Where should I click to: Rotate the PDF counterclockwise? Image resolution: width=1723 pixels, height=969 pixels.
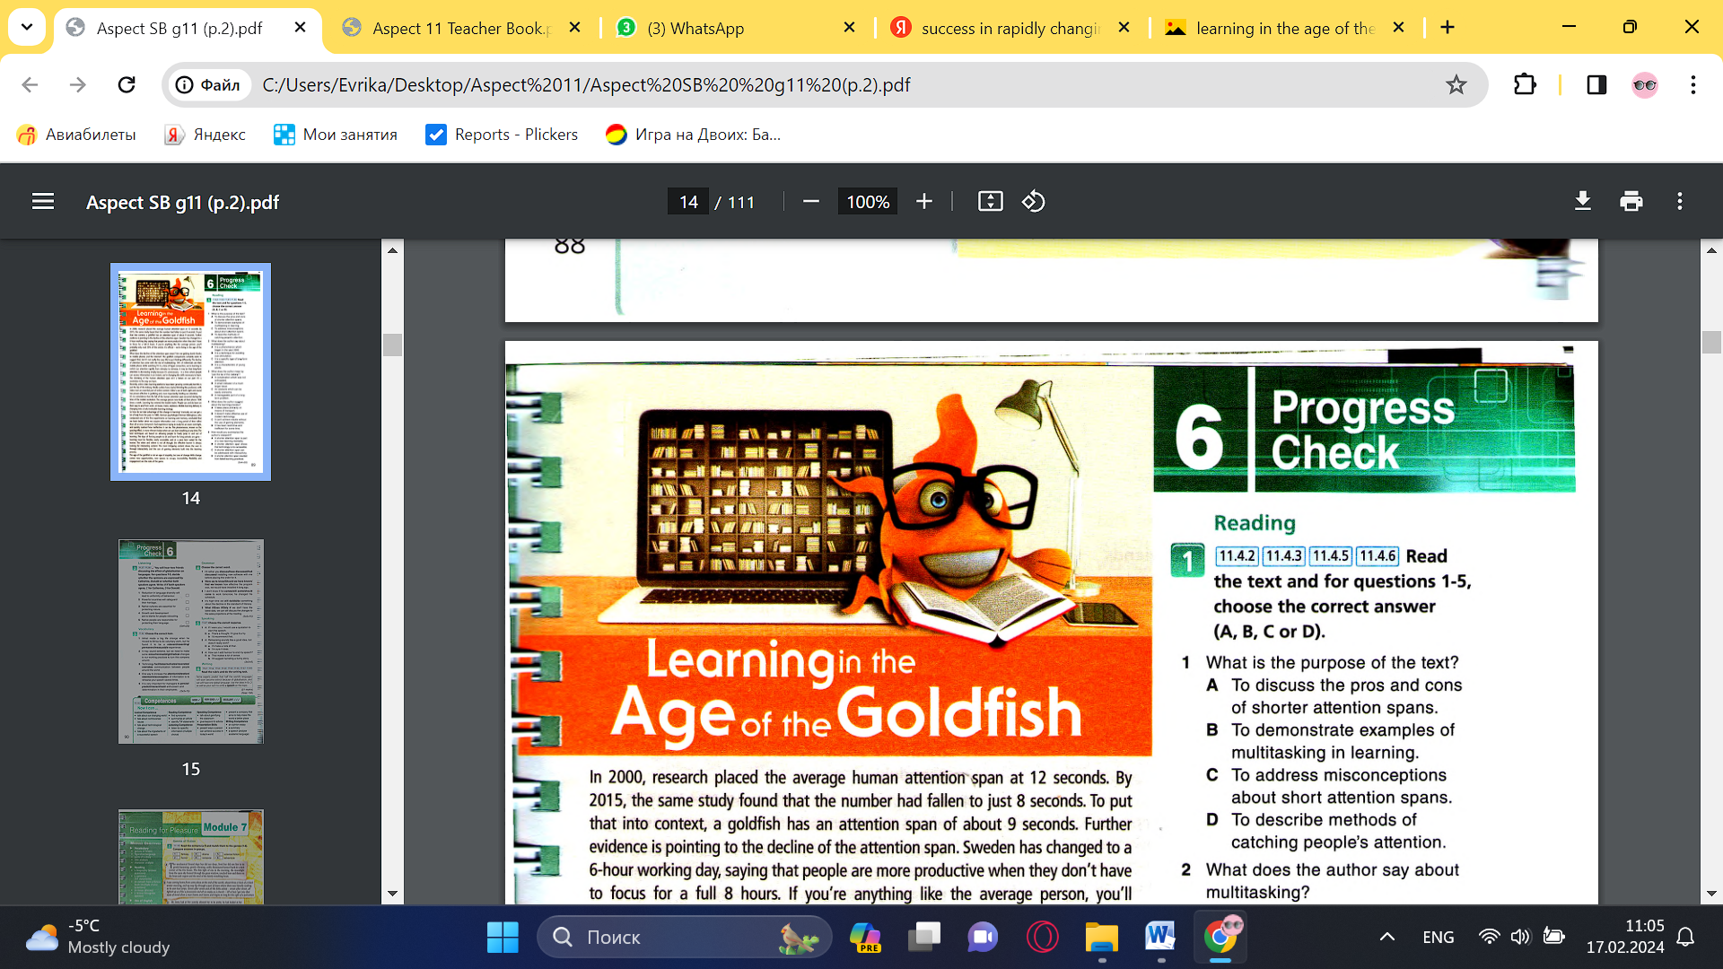[x=1034, y=202]
